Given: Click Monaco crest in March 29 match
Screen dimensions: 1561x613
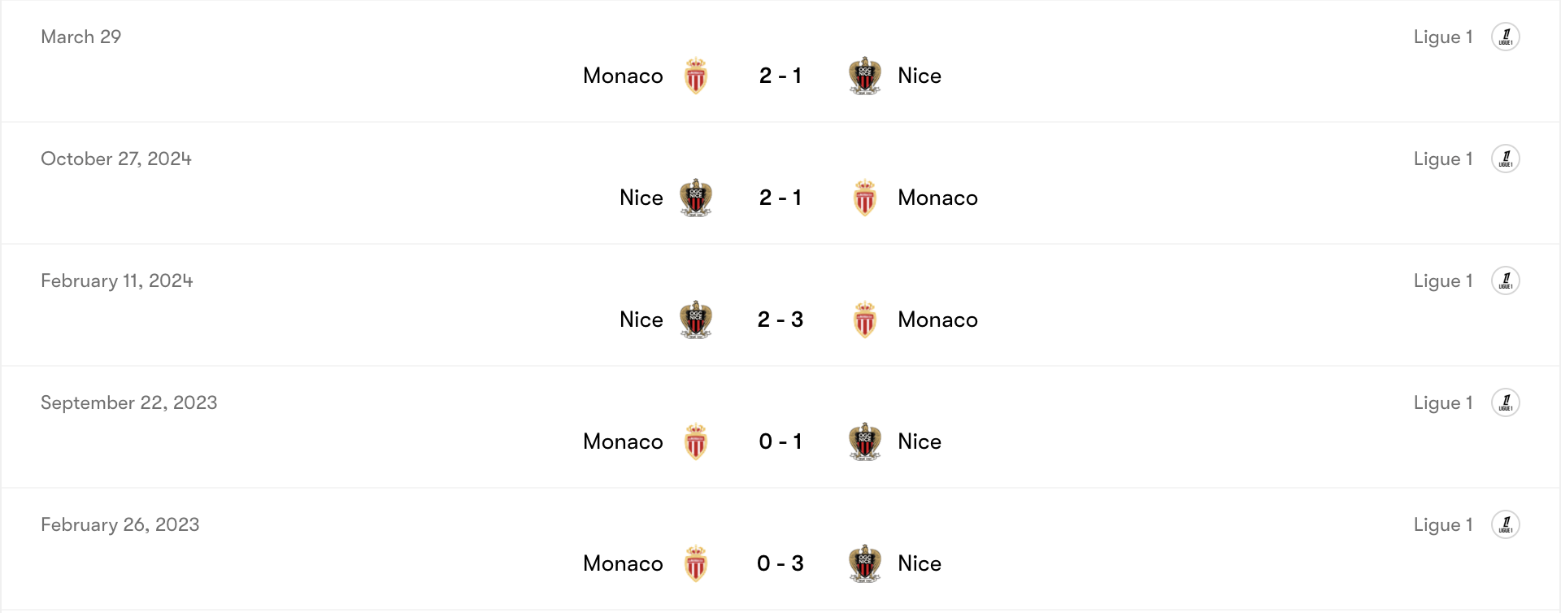Looking at the screenshot, I should click(x=696, y=76).
